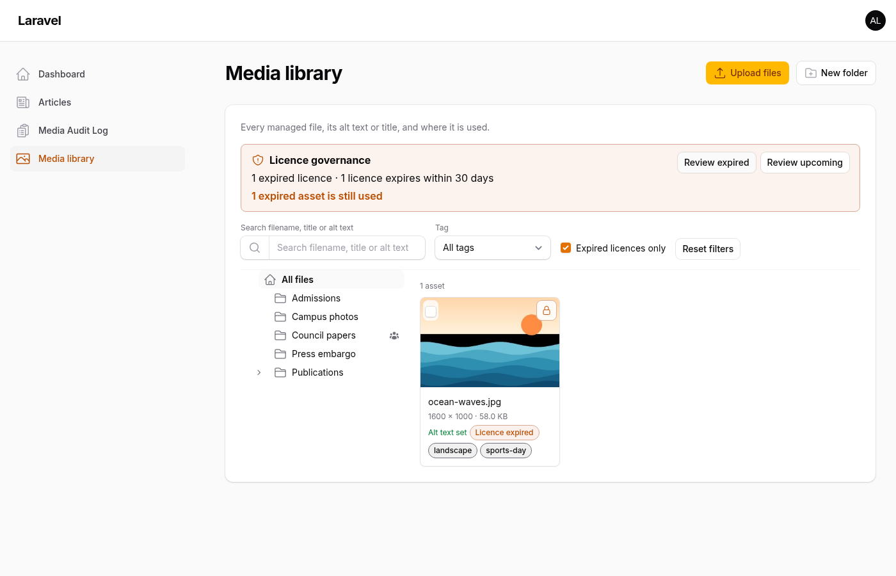Open Media Audit Log page

pos(97,131)
